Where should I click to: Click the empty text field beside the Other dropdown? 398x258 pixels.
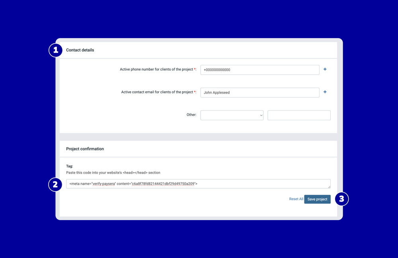(x=299, y=115)
